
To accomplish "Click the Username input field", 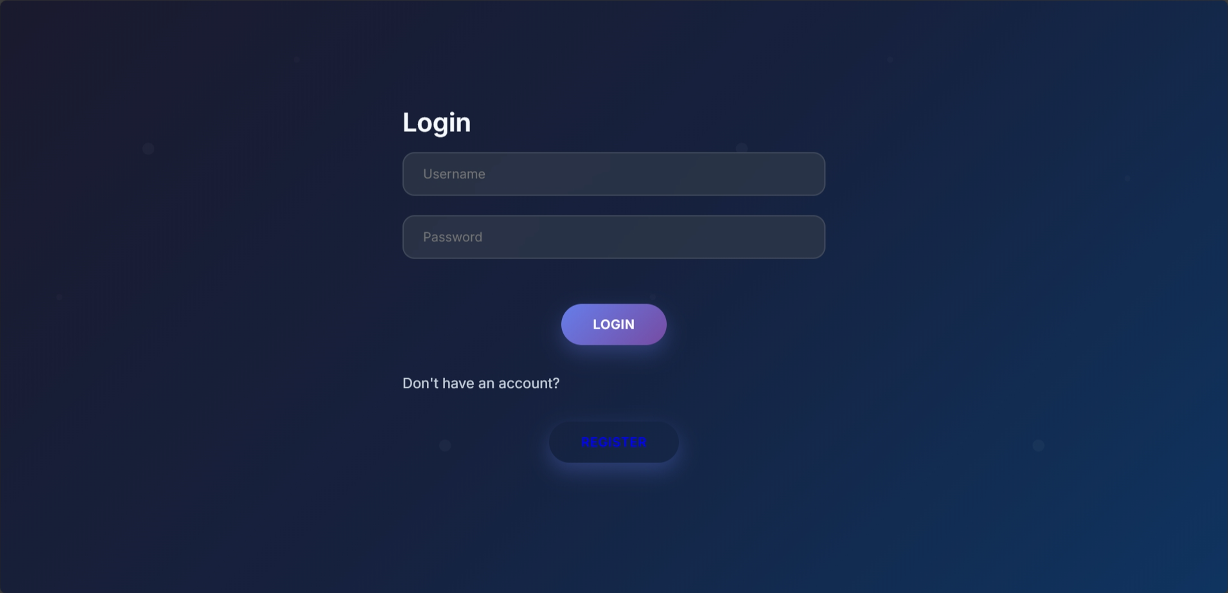I will [x=613, y=174].
